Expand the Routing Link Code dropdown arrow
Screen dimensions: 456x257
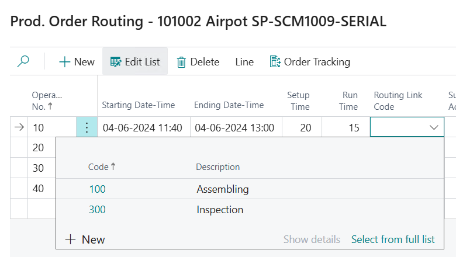(x=434, y=127)
